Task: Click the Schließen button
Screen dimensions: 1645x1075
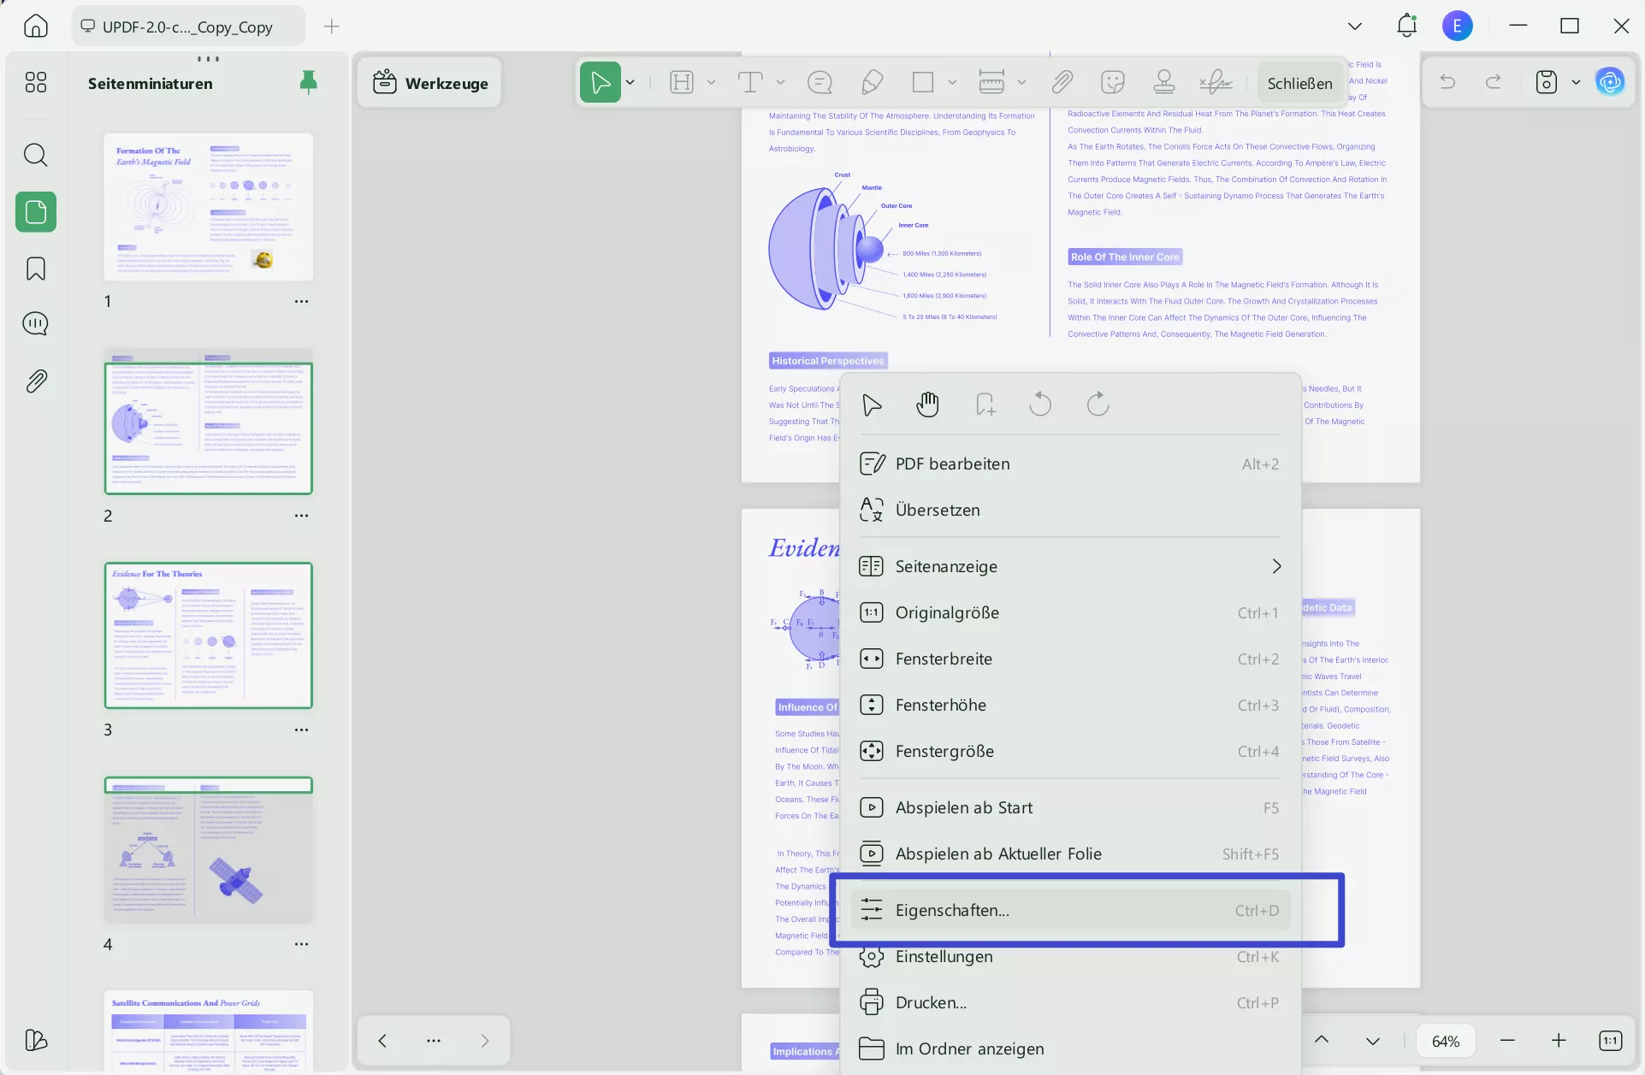Action: coord(1299,84)
